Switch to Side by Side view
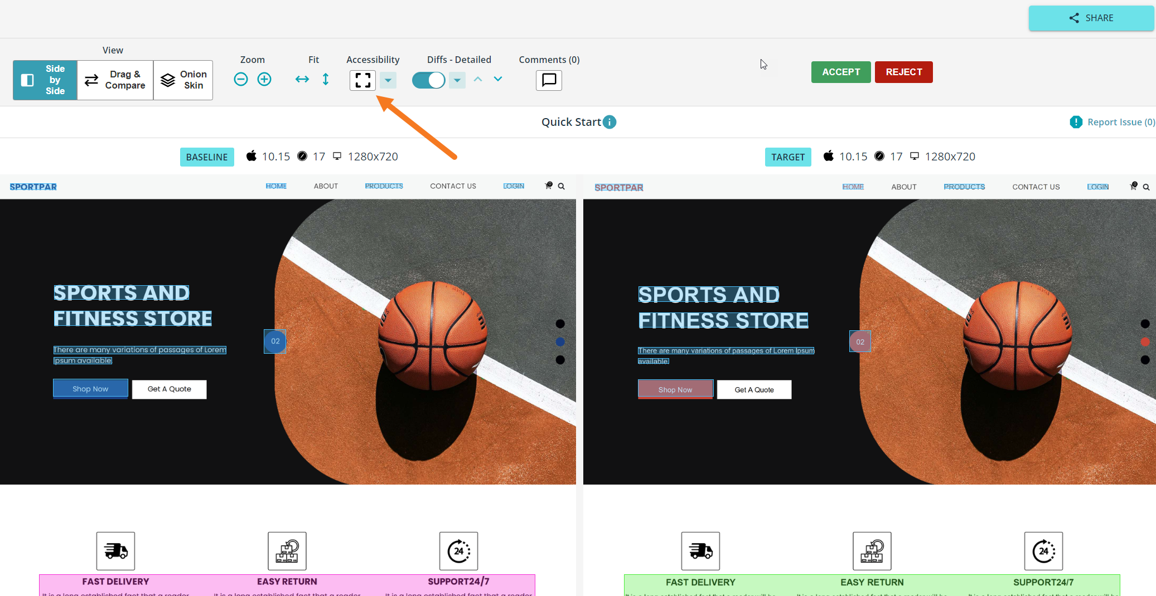Viewport: 1156px width, 596px height. [45, 80]
